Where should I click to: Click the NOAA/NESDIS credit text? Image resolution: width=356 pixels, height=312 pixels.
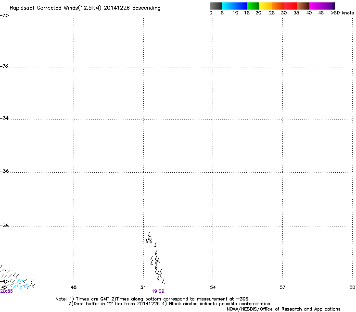[x=283, y=309]
